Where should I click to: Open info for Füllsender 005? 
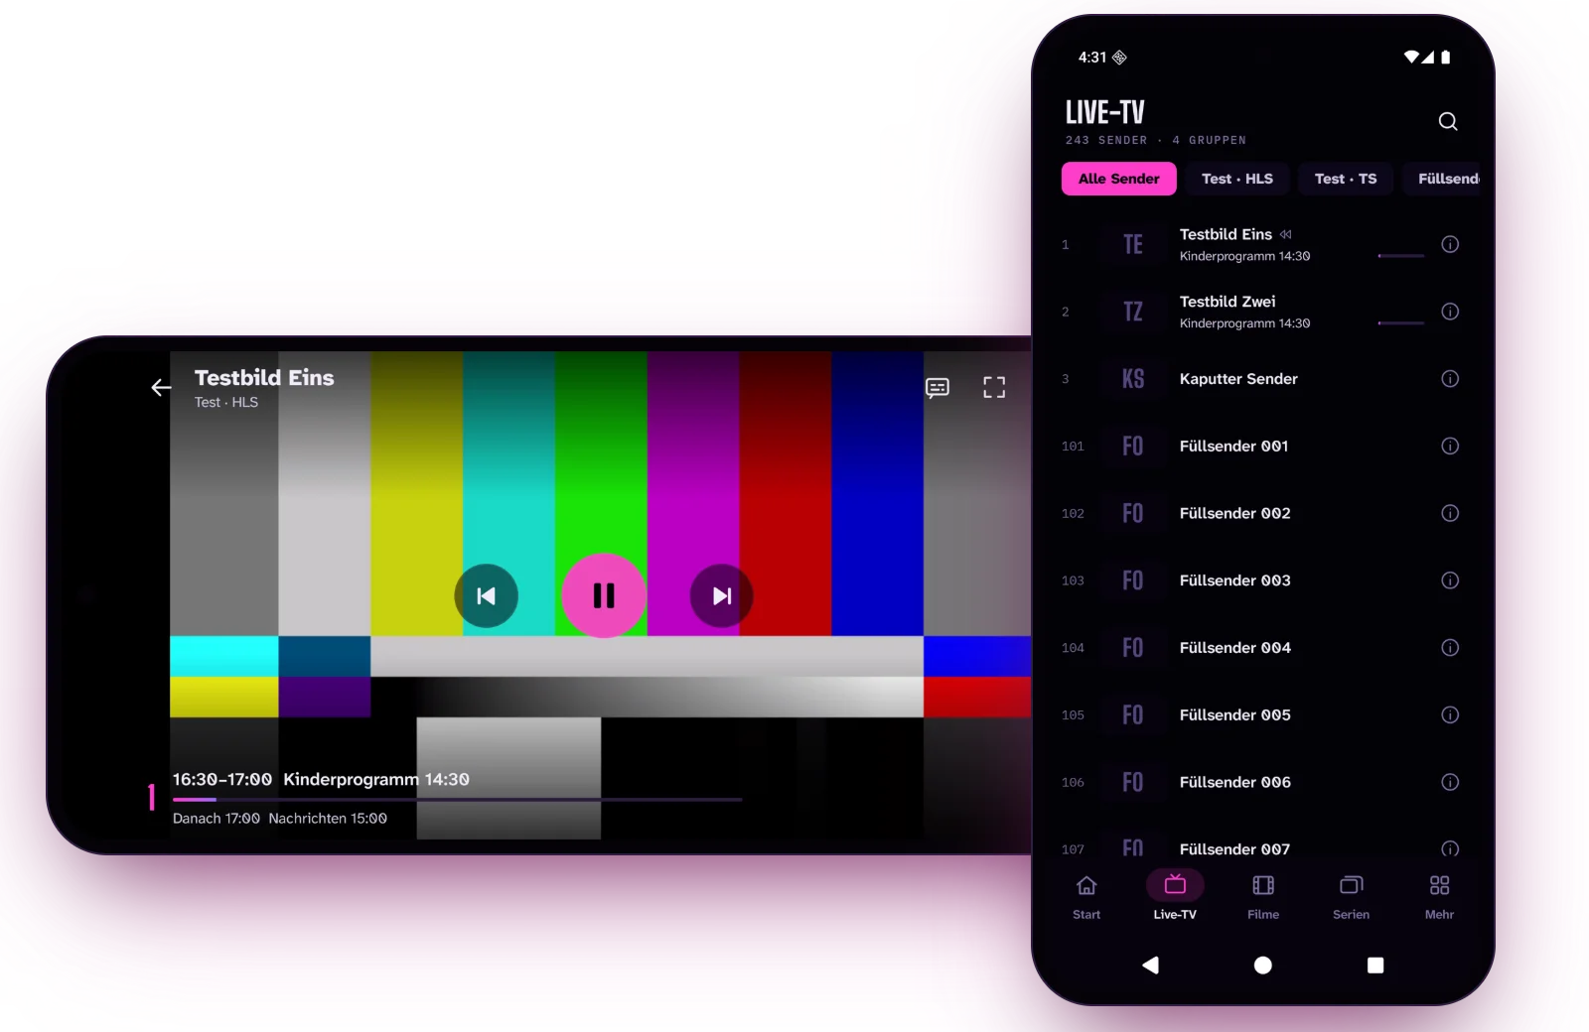[x=1450, y=715]
